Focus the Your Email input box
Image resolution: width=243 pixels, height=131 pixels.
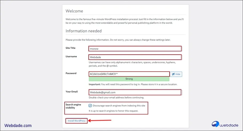tap(135, 92)
